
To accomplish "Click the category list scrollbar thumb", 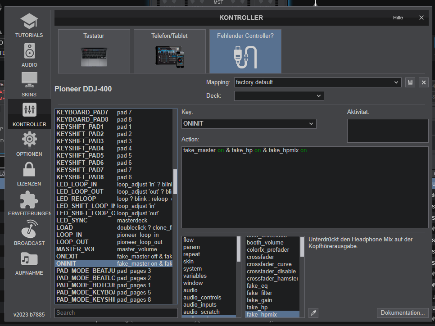I will coord(239,249).
